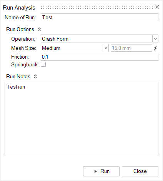
Task: Click the dotted title bar grip handle
Action: (x=97, y=7)
